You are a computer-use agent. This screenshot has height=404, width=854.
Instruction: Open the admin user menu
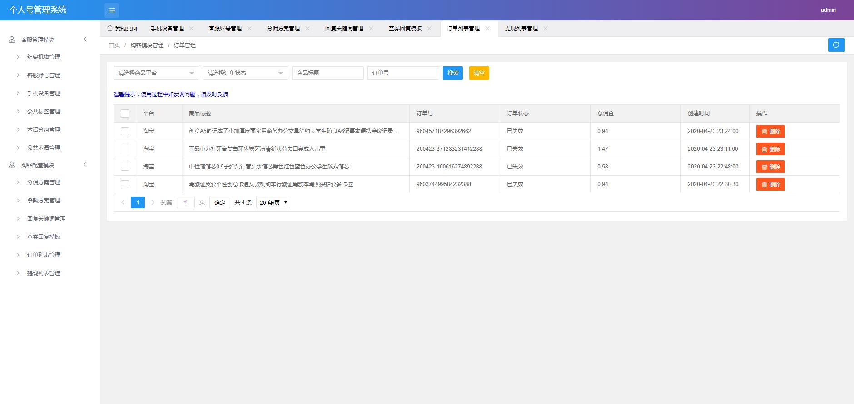(x=828, y=10)
